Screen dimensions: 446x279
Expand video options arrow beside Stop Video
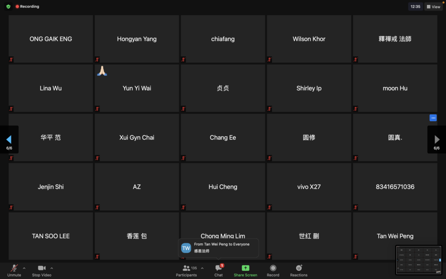(52, 268)
